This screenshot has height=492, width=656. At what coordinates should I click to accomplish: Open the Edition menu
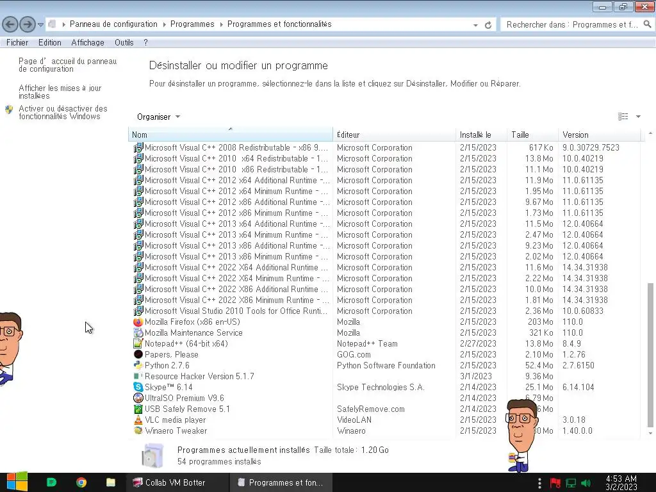(x=50, y=42)
